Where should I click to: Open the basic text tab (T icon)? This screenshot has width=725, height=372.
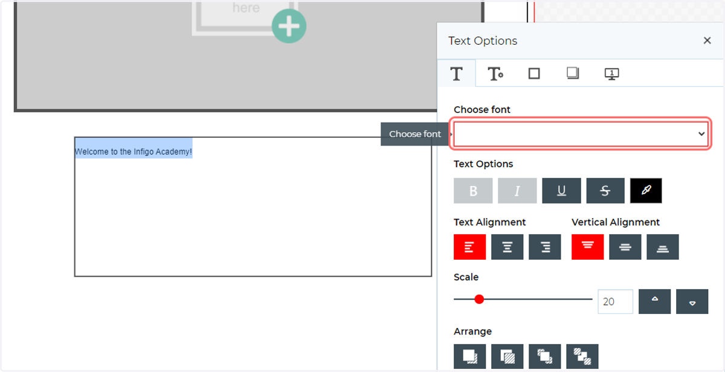coord(457,74)
